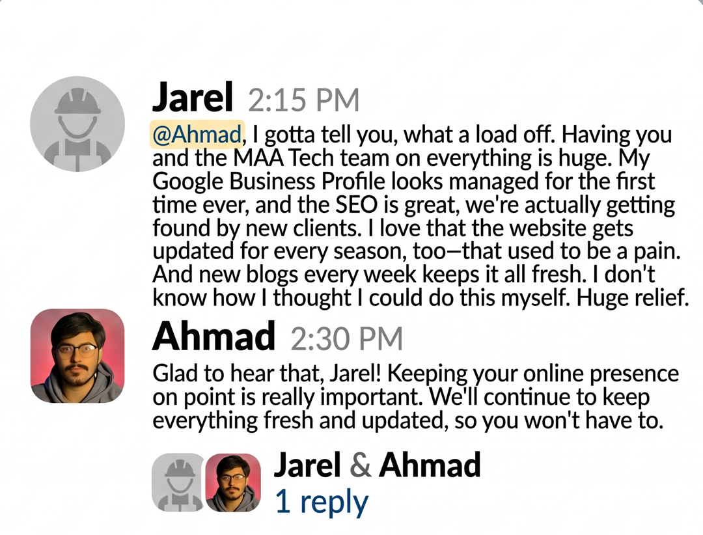Click the last line of Ahmad's reply

pyautogui.click(x=407, y=420)
